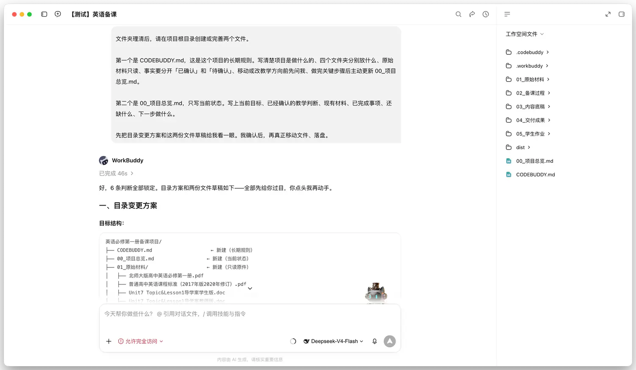
Task: Open history clock icon
Action: [485, 14]
